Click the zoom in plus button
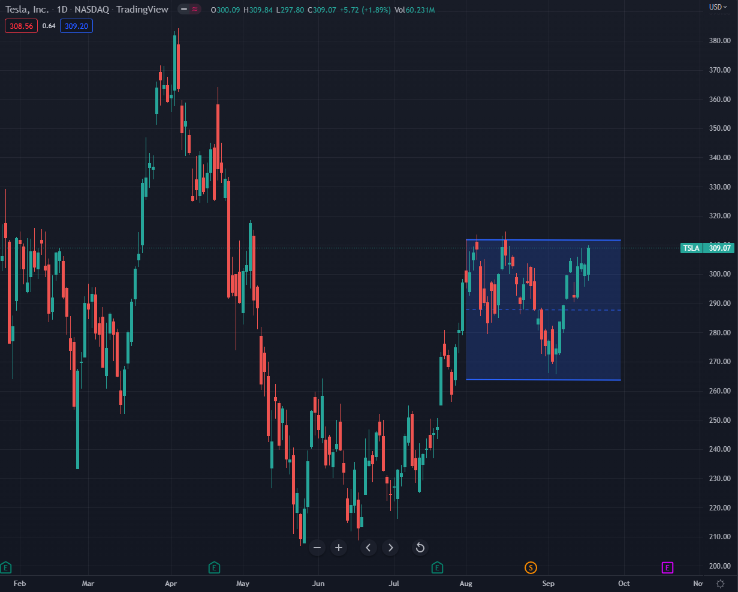The width and height of the screenshot is (738, 592). pyautogui.click(x=339, y=548)
